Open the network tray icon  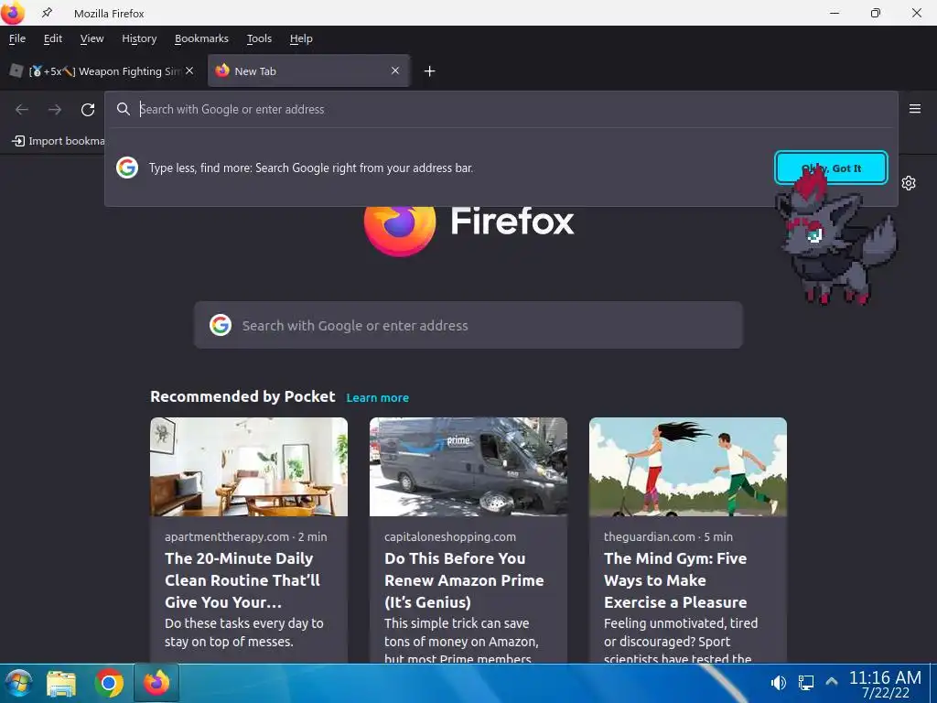805,682
